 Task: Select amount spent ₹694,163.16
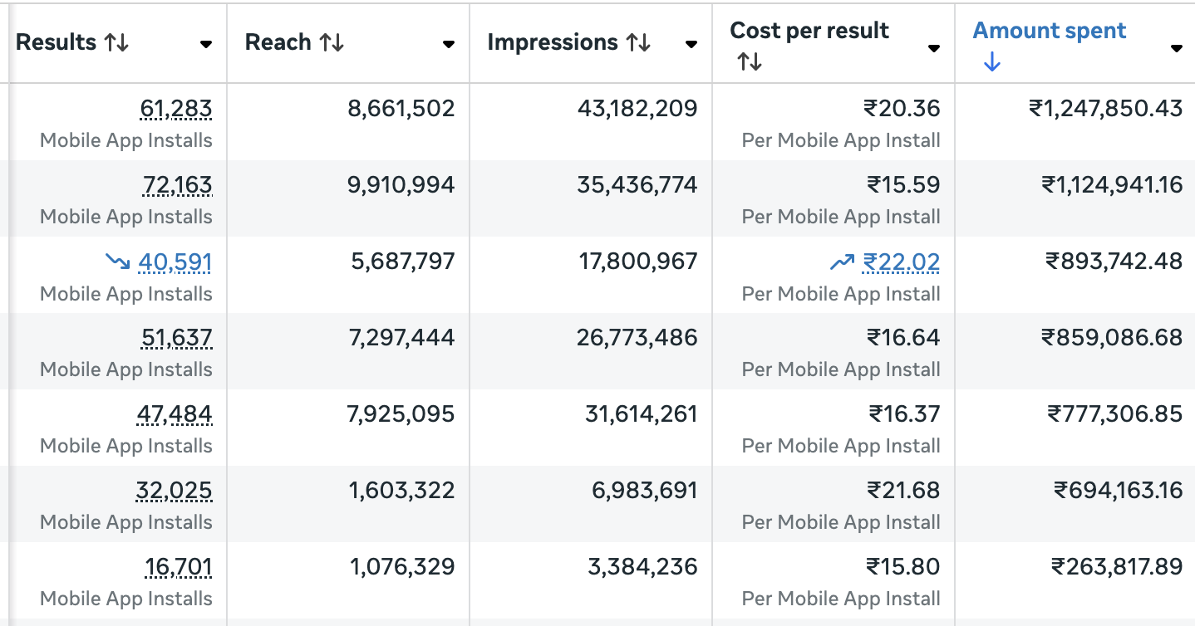tap(1119, 491)
